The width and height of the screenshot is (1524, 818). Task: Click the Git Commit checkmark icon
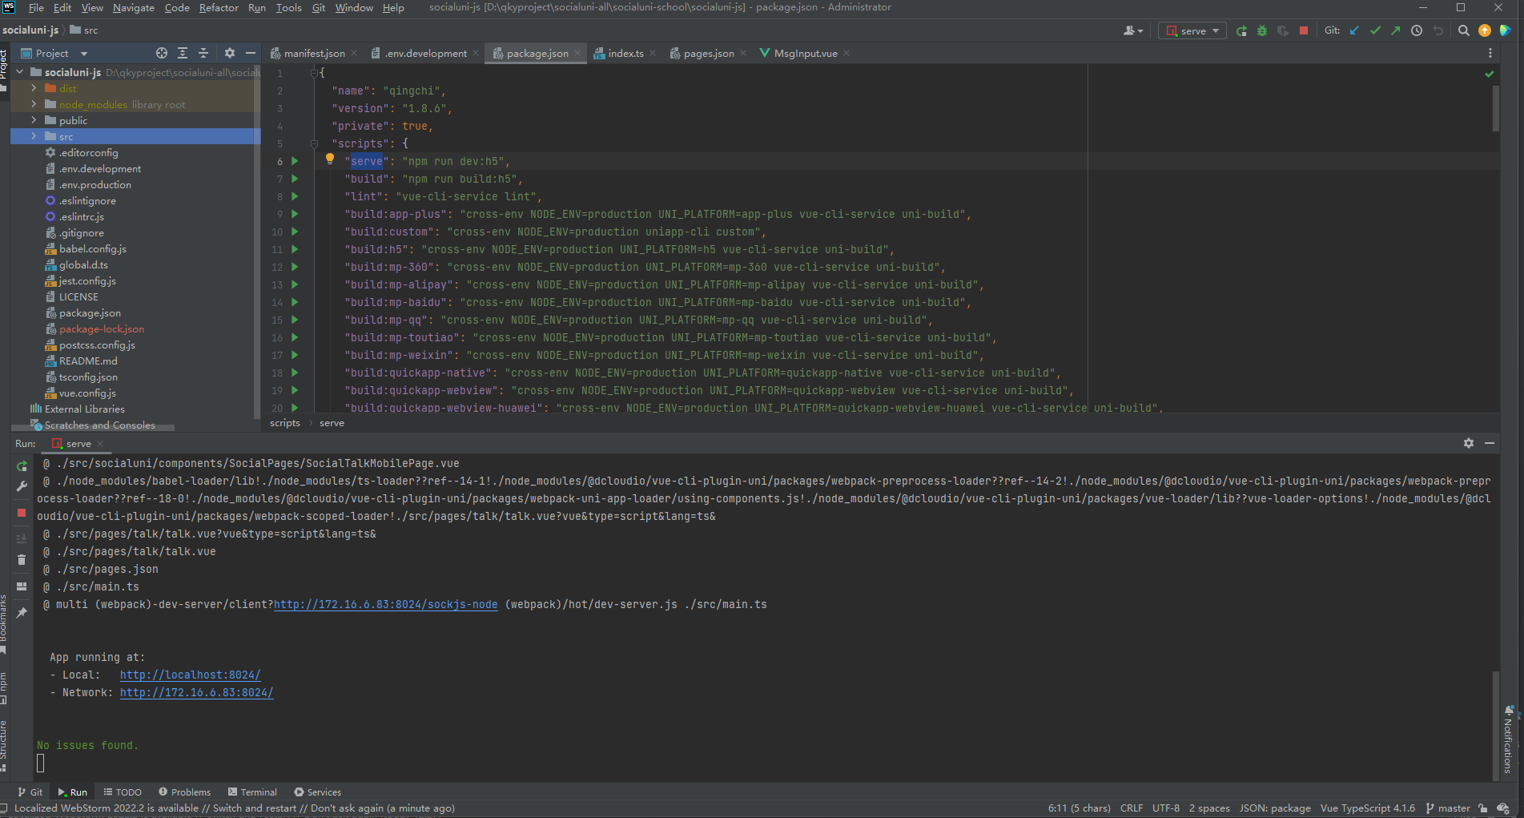(x=1375, y=30)
